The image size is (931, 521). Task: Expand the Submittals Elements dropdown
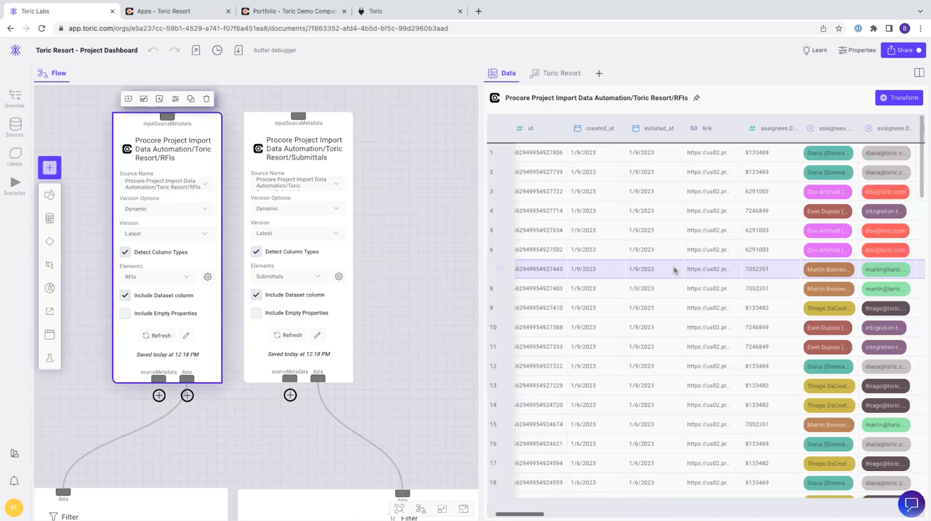288,277
